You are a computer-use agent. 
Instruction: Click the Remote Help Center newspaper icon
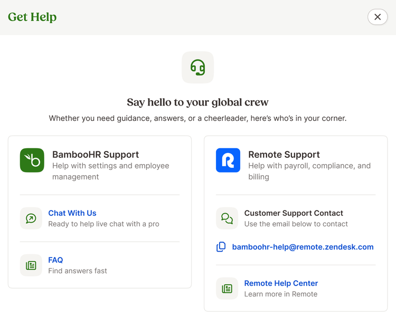(x=227, y=289)
